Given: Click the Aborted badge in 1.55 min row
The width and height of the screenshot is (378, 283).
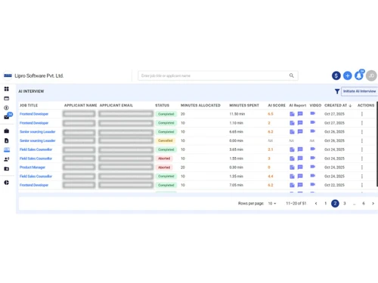Looking at the screenshot, I should click(164, 158).
